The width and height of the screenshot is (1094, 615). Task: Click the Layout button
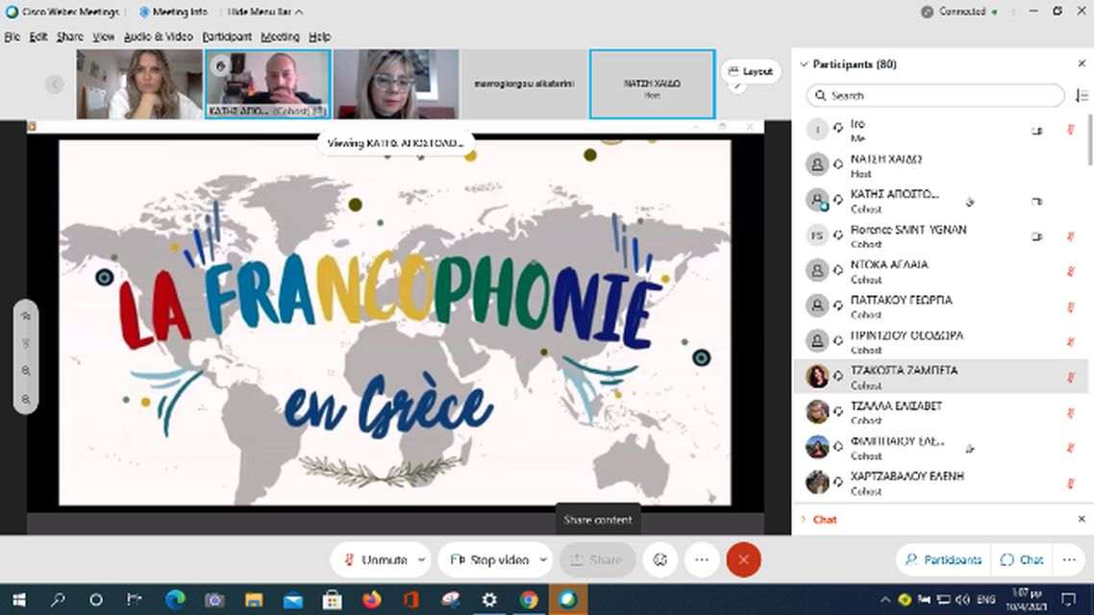click(x=750, y=71)
